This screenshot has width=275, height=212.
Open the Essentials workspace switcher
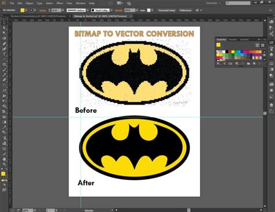(x=214, y=3)
